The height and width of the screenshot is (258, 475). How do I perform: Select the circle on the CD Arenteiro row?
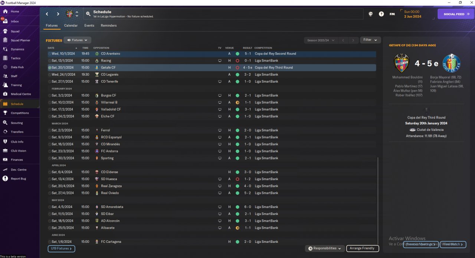tap(50, 54)
